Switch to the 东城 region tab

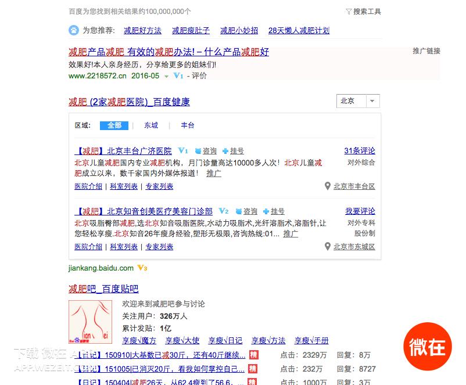click(x=150, y=125)
